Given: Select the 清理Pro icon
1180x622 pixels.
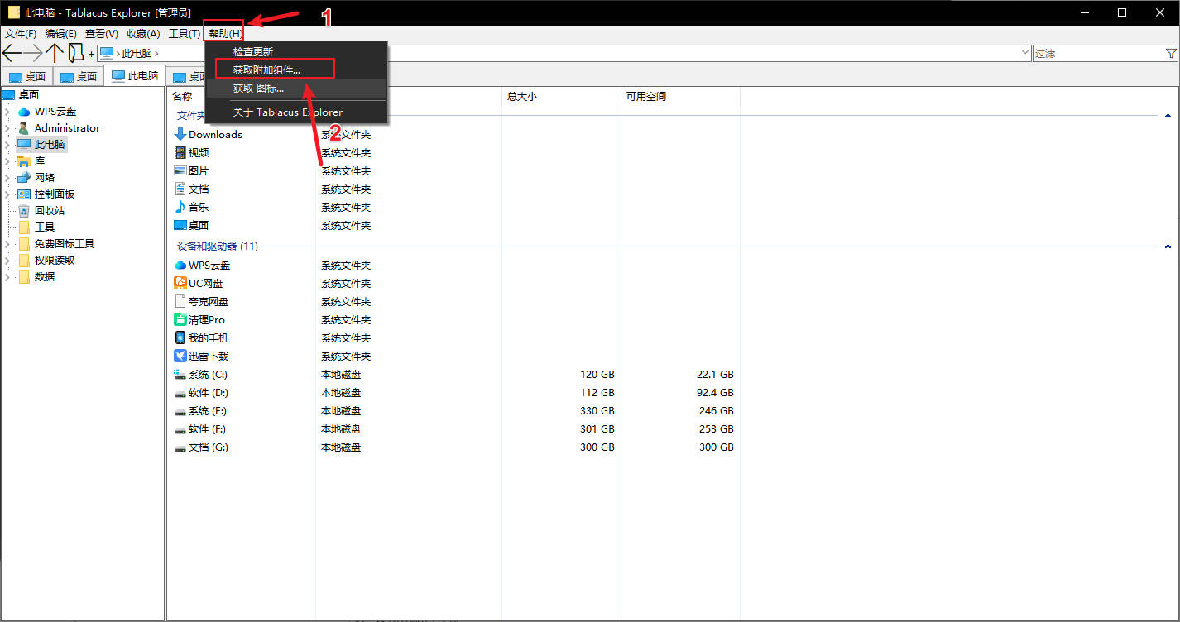Looking at the screenshot, I should (180, 319).
